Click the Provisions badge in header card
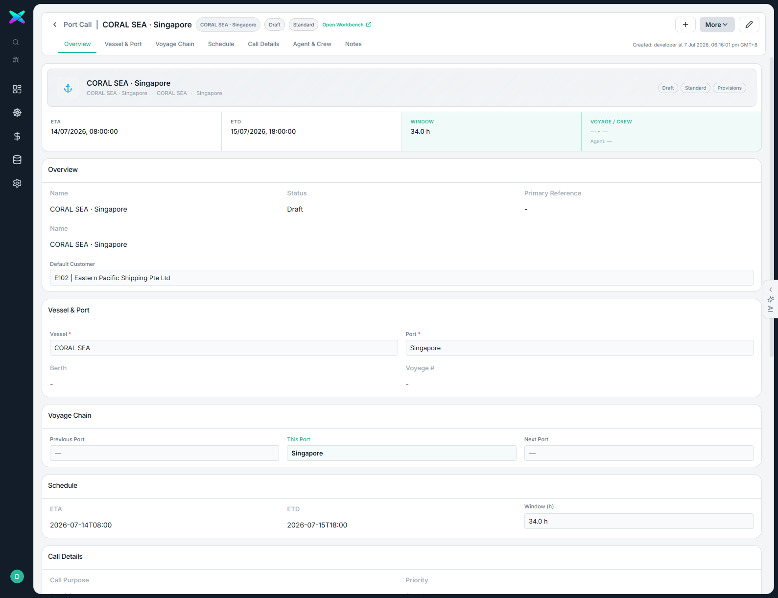 730,88
